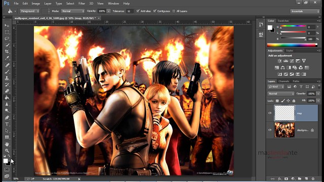Open the Foreground fill source dropdown
The width and height of the screenshot is (324, 182).
coord(29,11)
